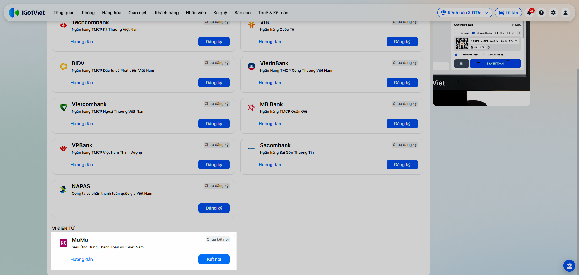Register VietinBank with Đăng ký button
579x275 pixels.
pos(402,83)
